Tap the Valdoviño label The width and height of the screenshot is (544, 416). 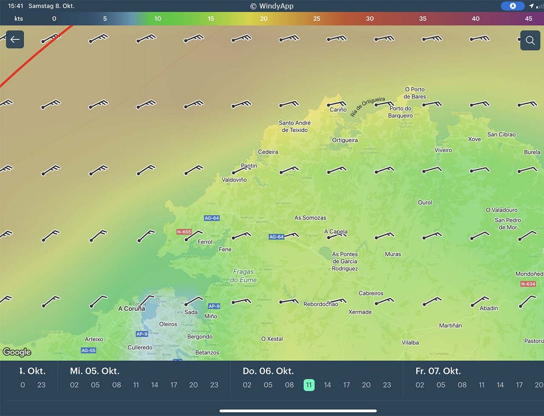tap(234, 180)
